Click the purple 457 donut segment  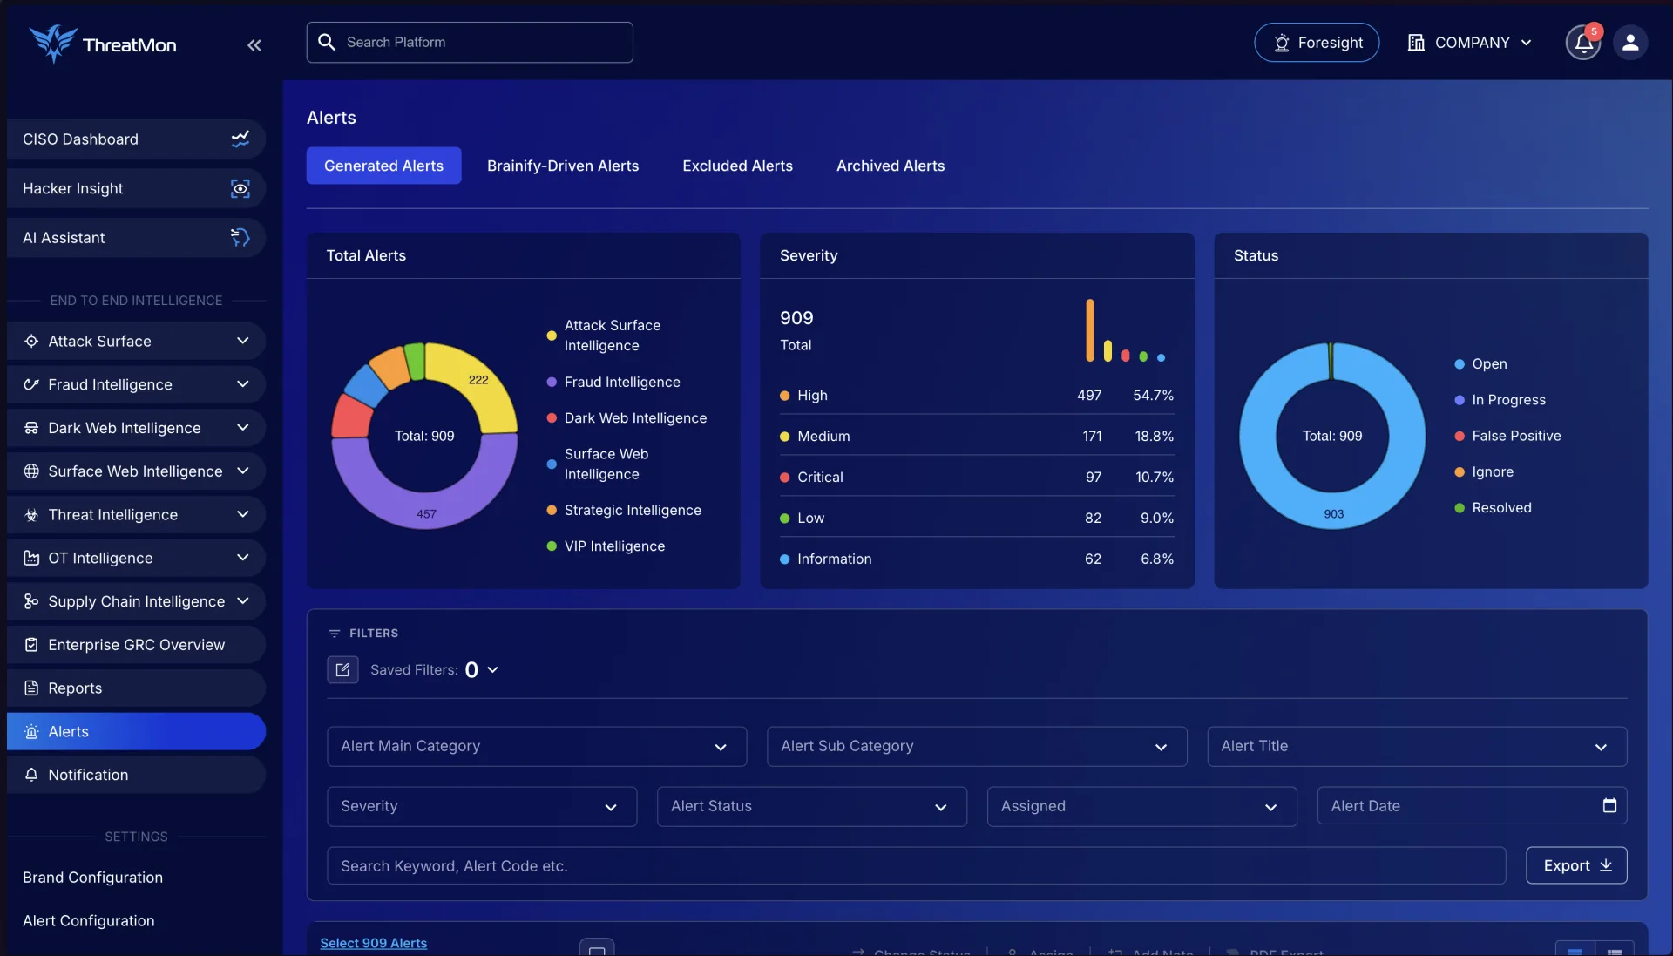[x=426, y=513]
